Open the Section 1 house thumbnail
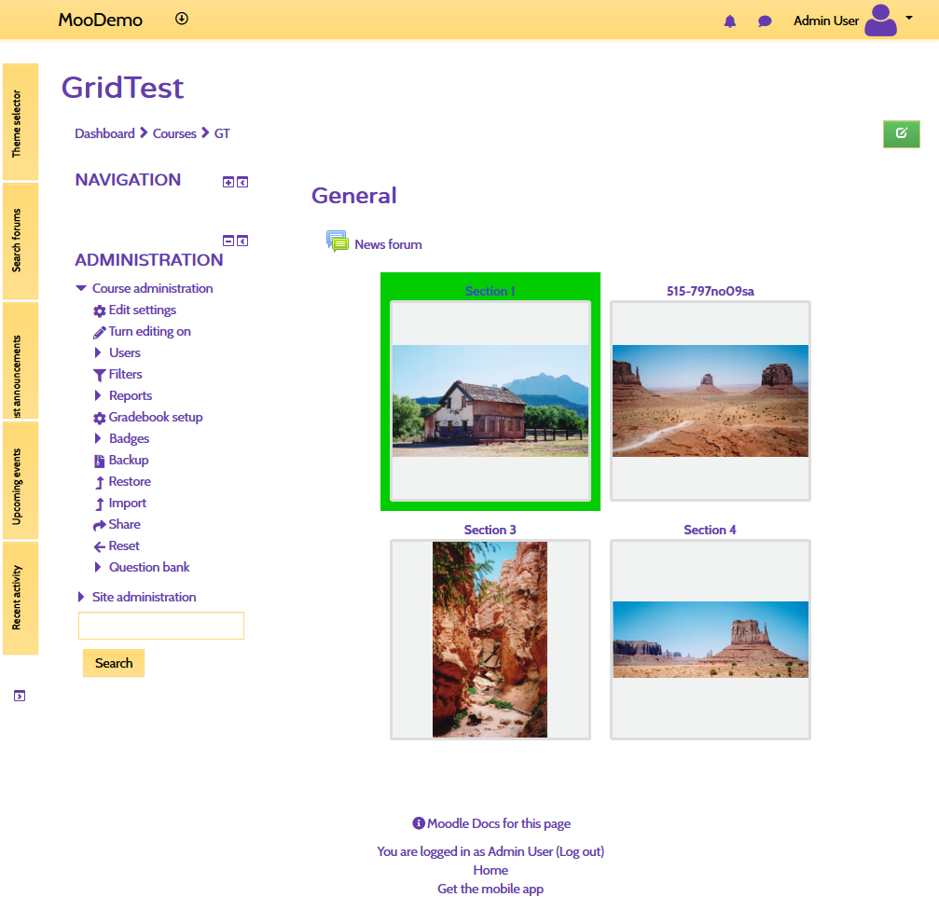 [490, 401]
